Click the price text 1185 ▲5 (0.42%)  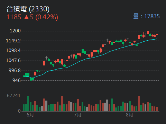pos(32,17)
